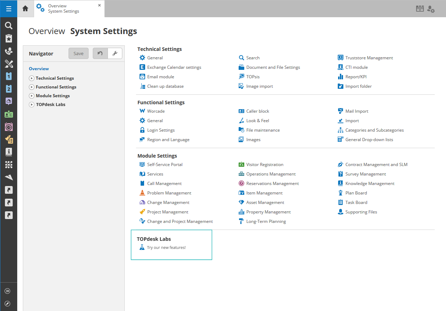Expand Functional Settings tree node
Screen dimensions: 446x311
click(x=32, y=87)
